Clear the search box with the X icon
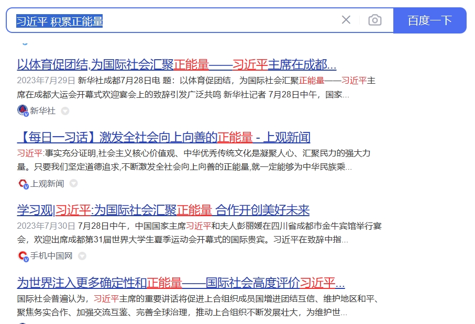 tap(346, 20)
